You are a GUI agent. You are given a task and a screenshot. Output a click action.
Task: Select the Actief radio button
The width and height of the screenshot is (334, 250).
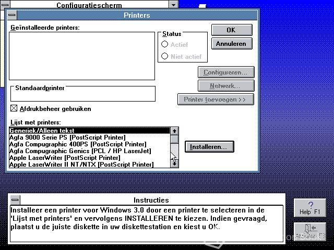tap(164, 44)
